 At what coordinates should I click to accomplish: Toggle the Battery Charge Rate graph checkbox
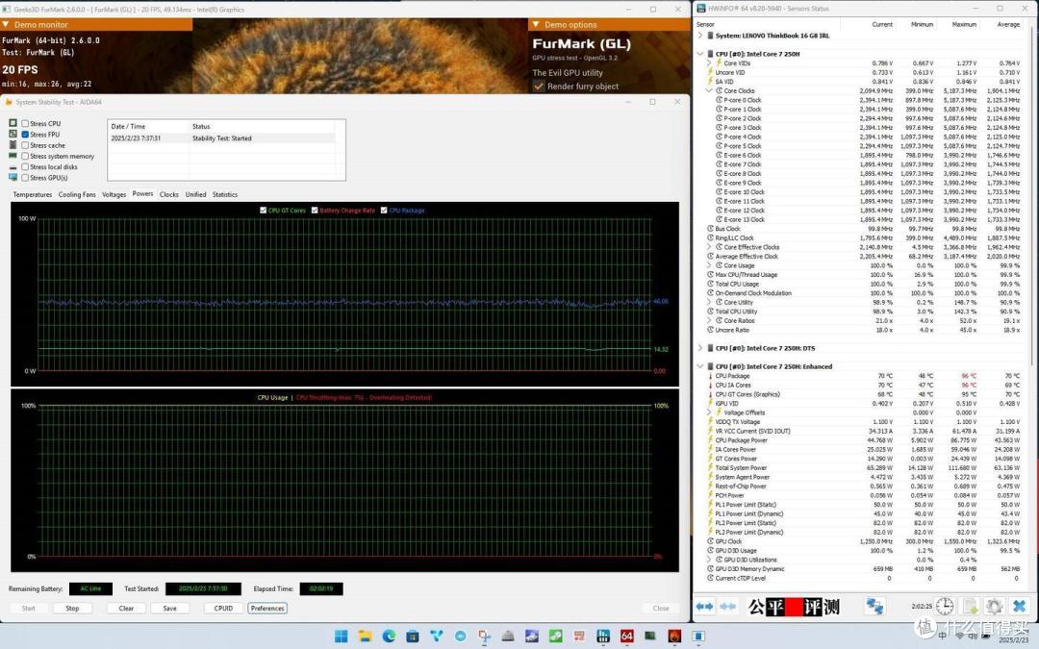click(315, 211)
